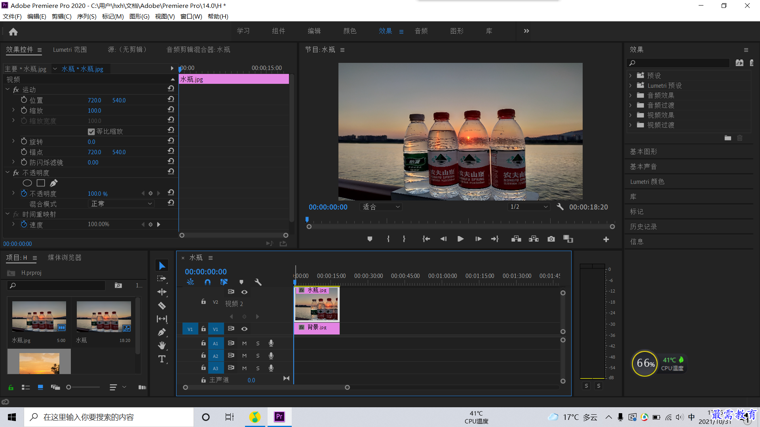
Task: Click the free-draw bezier mask pen icon
Action: (x=54, y=183)
